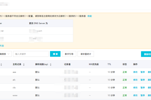Image resolution: width=151 pixels, height=100 pixels.
Task: Sort by 解析线路(isp) column arrows
Action: click(x=51, y=64)
